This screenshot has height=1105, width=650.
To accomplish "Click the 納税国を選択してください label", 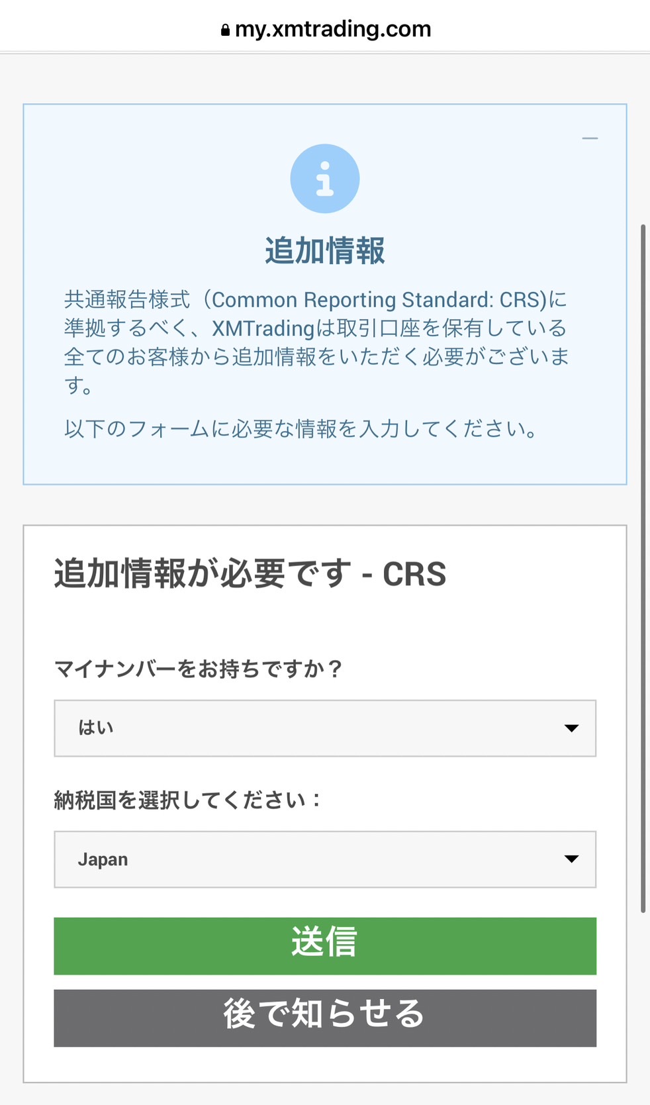I will pos(187,800).
